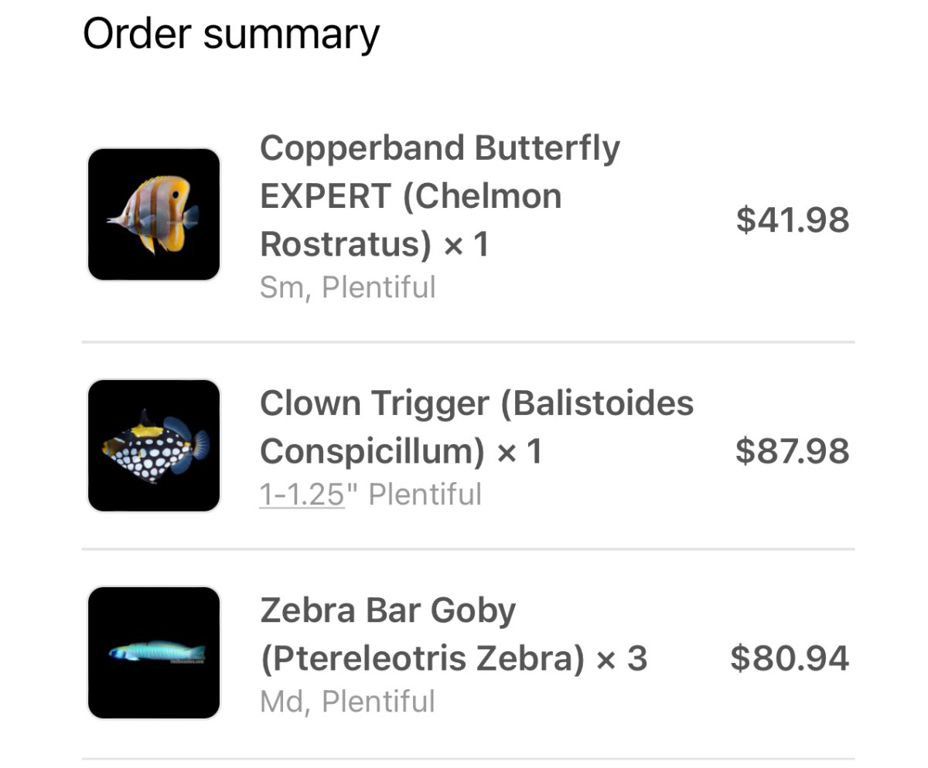
Task: Tap the Conspicillum × 1 line
Action: 401,451
